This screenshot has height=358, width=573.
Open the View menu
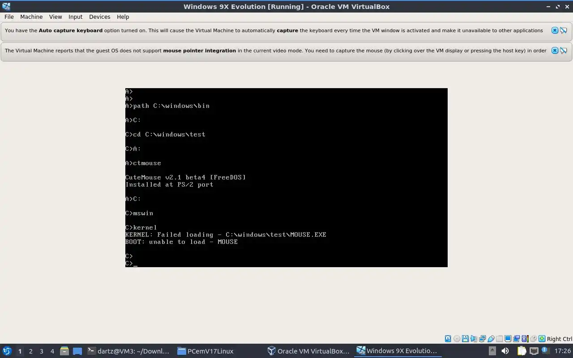pyautogui.click(x=56, y=17)
